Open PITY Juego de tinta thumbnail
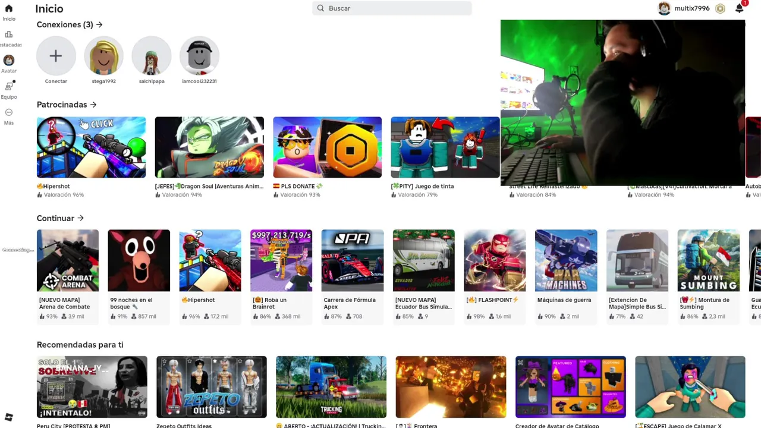Viewport: 761px width, 428px height. 445,147
